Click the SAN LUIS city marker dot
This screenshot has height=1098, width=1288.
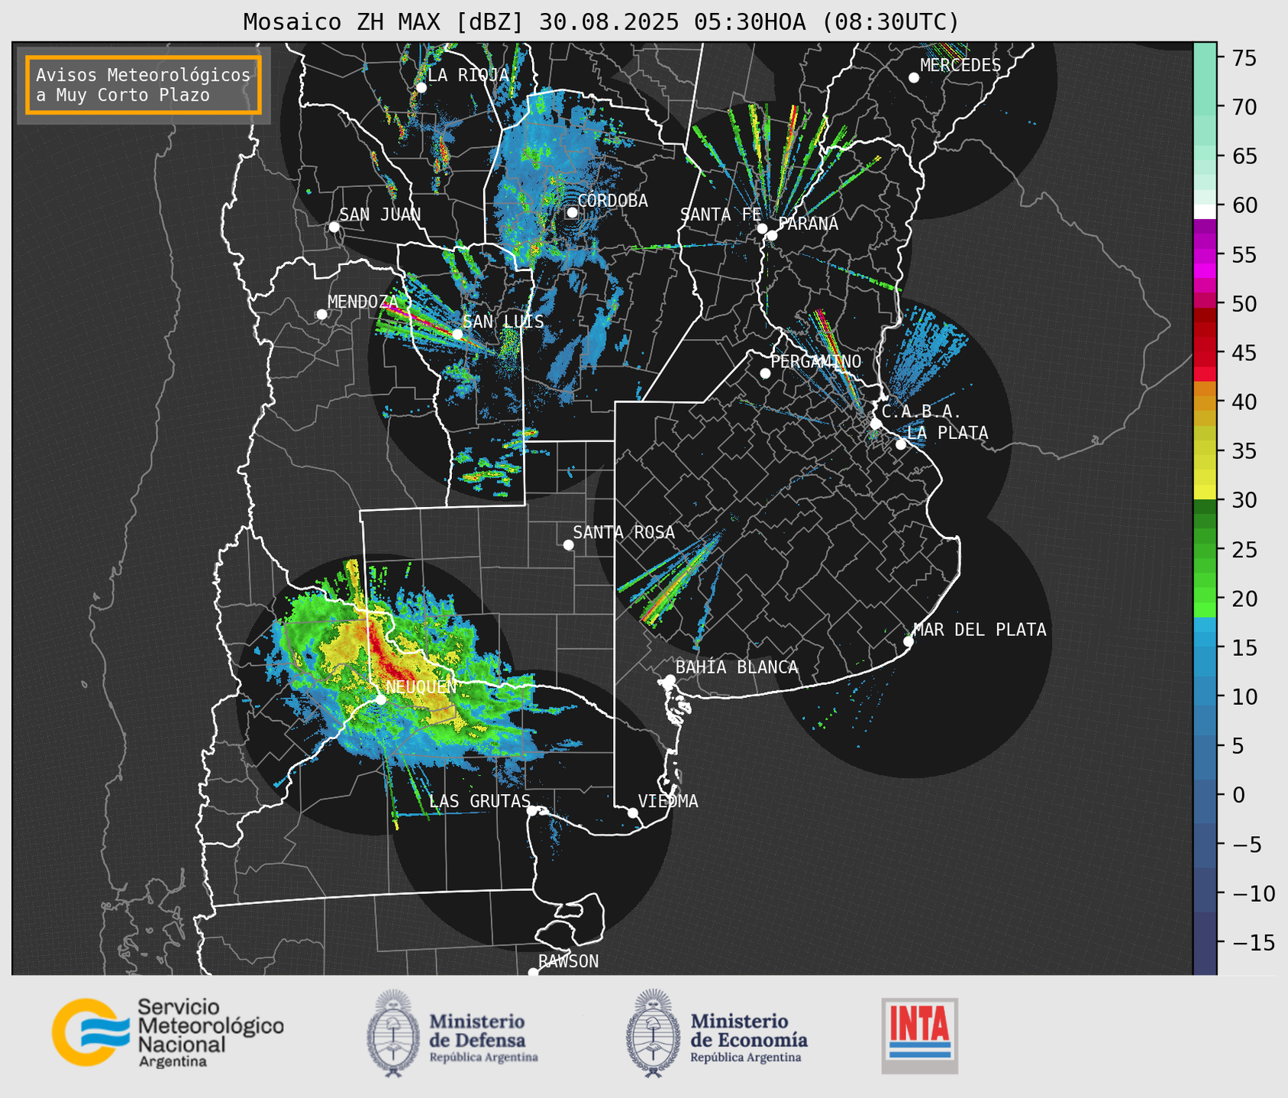tap(457, 334)
